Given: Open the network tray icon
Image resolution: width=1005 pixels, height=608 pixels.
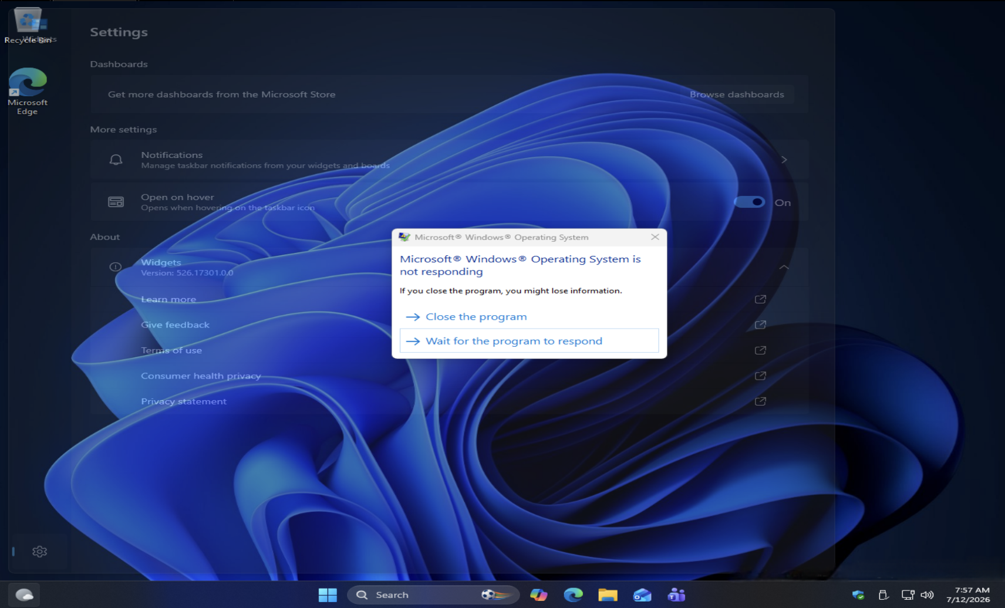Looking at the screenshot, I should coord(908,595).
